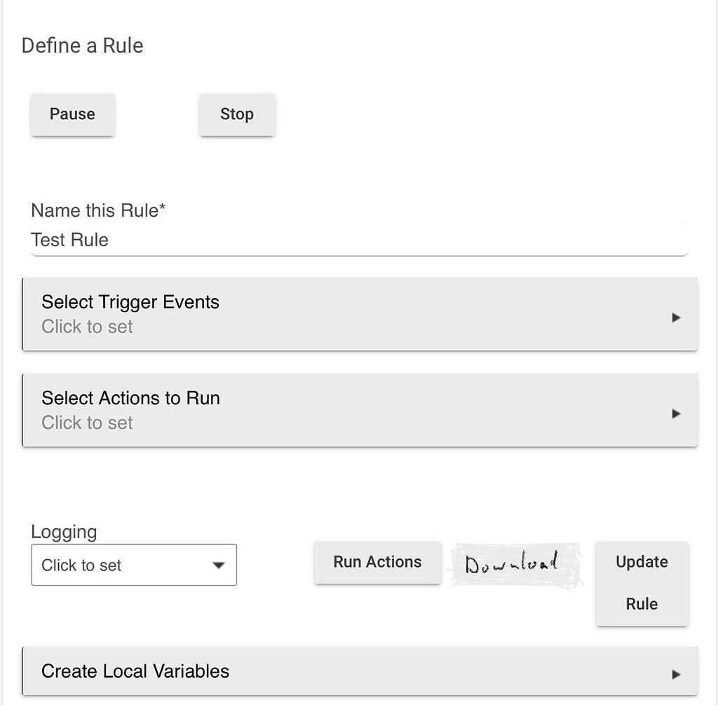This screenshot has height=705, width=718.
Task: Click the disclosure arrow on Select Actions to Run
Action: tap(677, 413)
